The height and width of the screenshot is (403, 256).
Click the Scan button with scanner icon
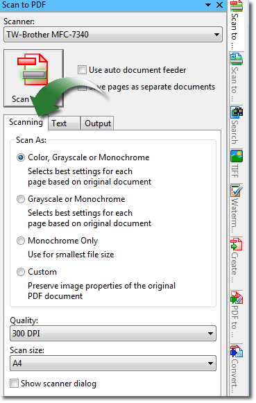coord(33,78)
